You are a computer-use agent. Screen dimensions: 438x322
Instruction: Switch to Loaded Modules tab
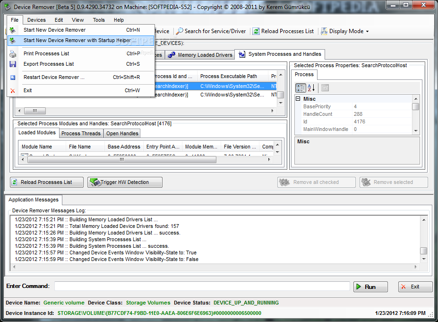coord(37,132)
